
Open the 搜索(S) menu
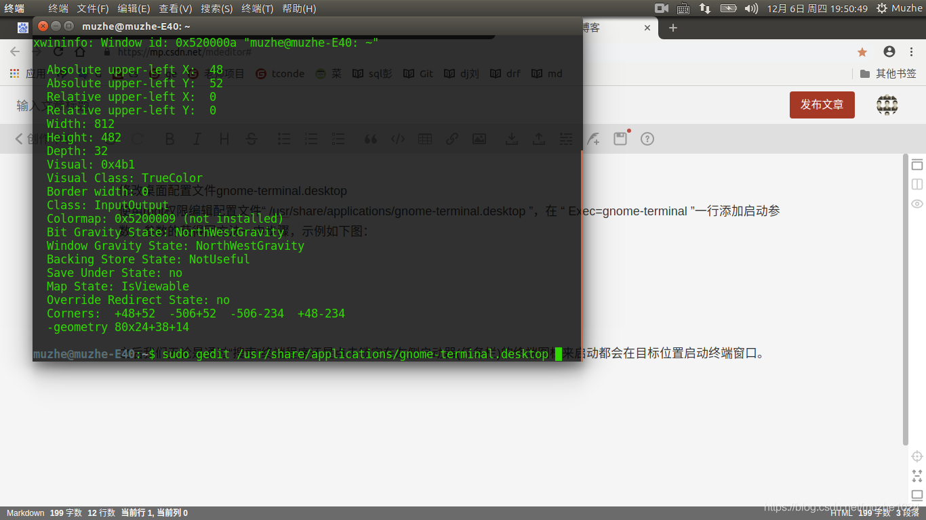[x=217, y=8]
